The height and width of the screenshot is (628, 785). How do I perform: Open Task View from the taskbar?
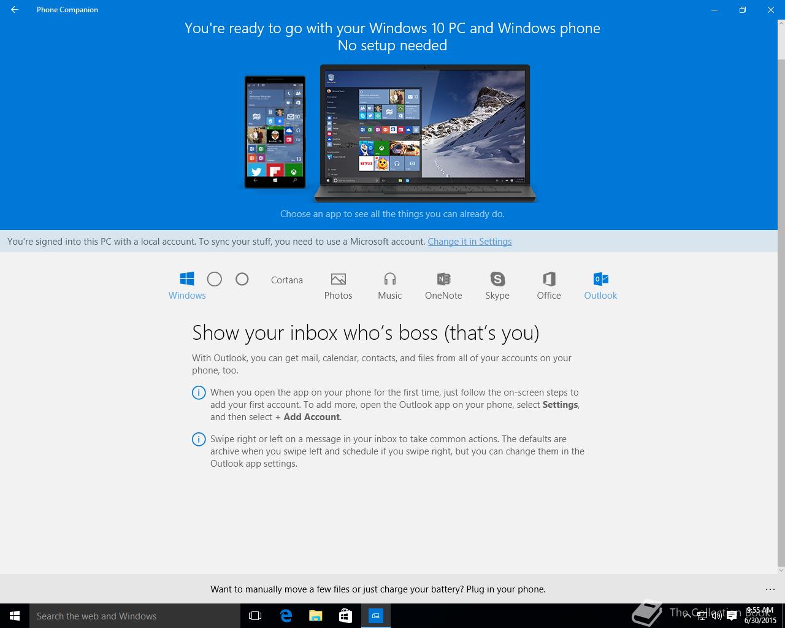(255, 616)
